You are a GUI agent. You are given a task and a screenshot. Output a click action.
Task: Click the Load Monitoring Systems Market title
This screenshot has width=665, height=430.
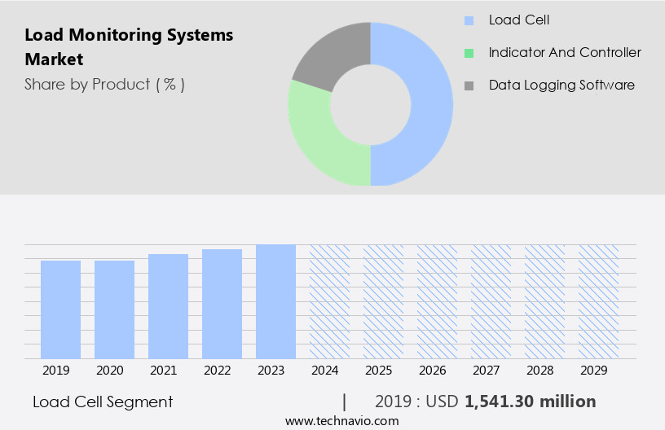pos(129,47)
